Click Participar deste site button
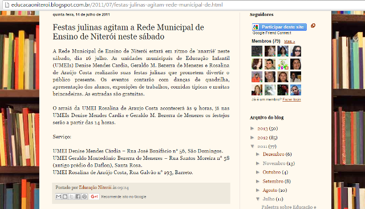Image resolution: width=365 pixels, height=209 pixels. pyautogui.click(x=279, y=27)
